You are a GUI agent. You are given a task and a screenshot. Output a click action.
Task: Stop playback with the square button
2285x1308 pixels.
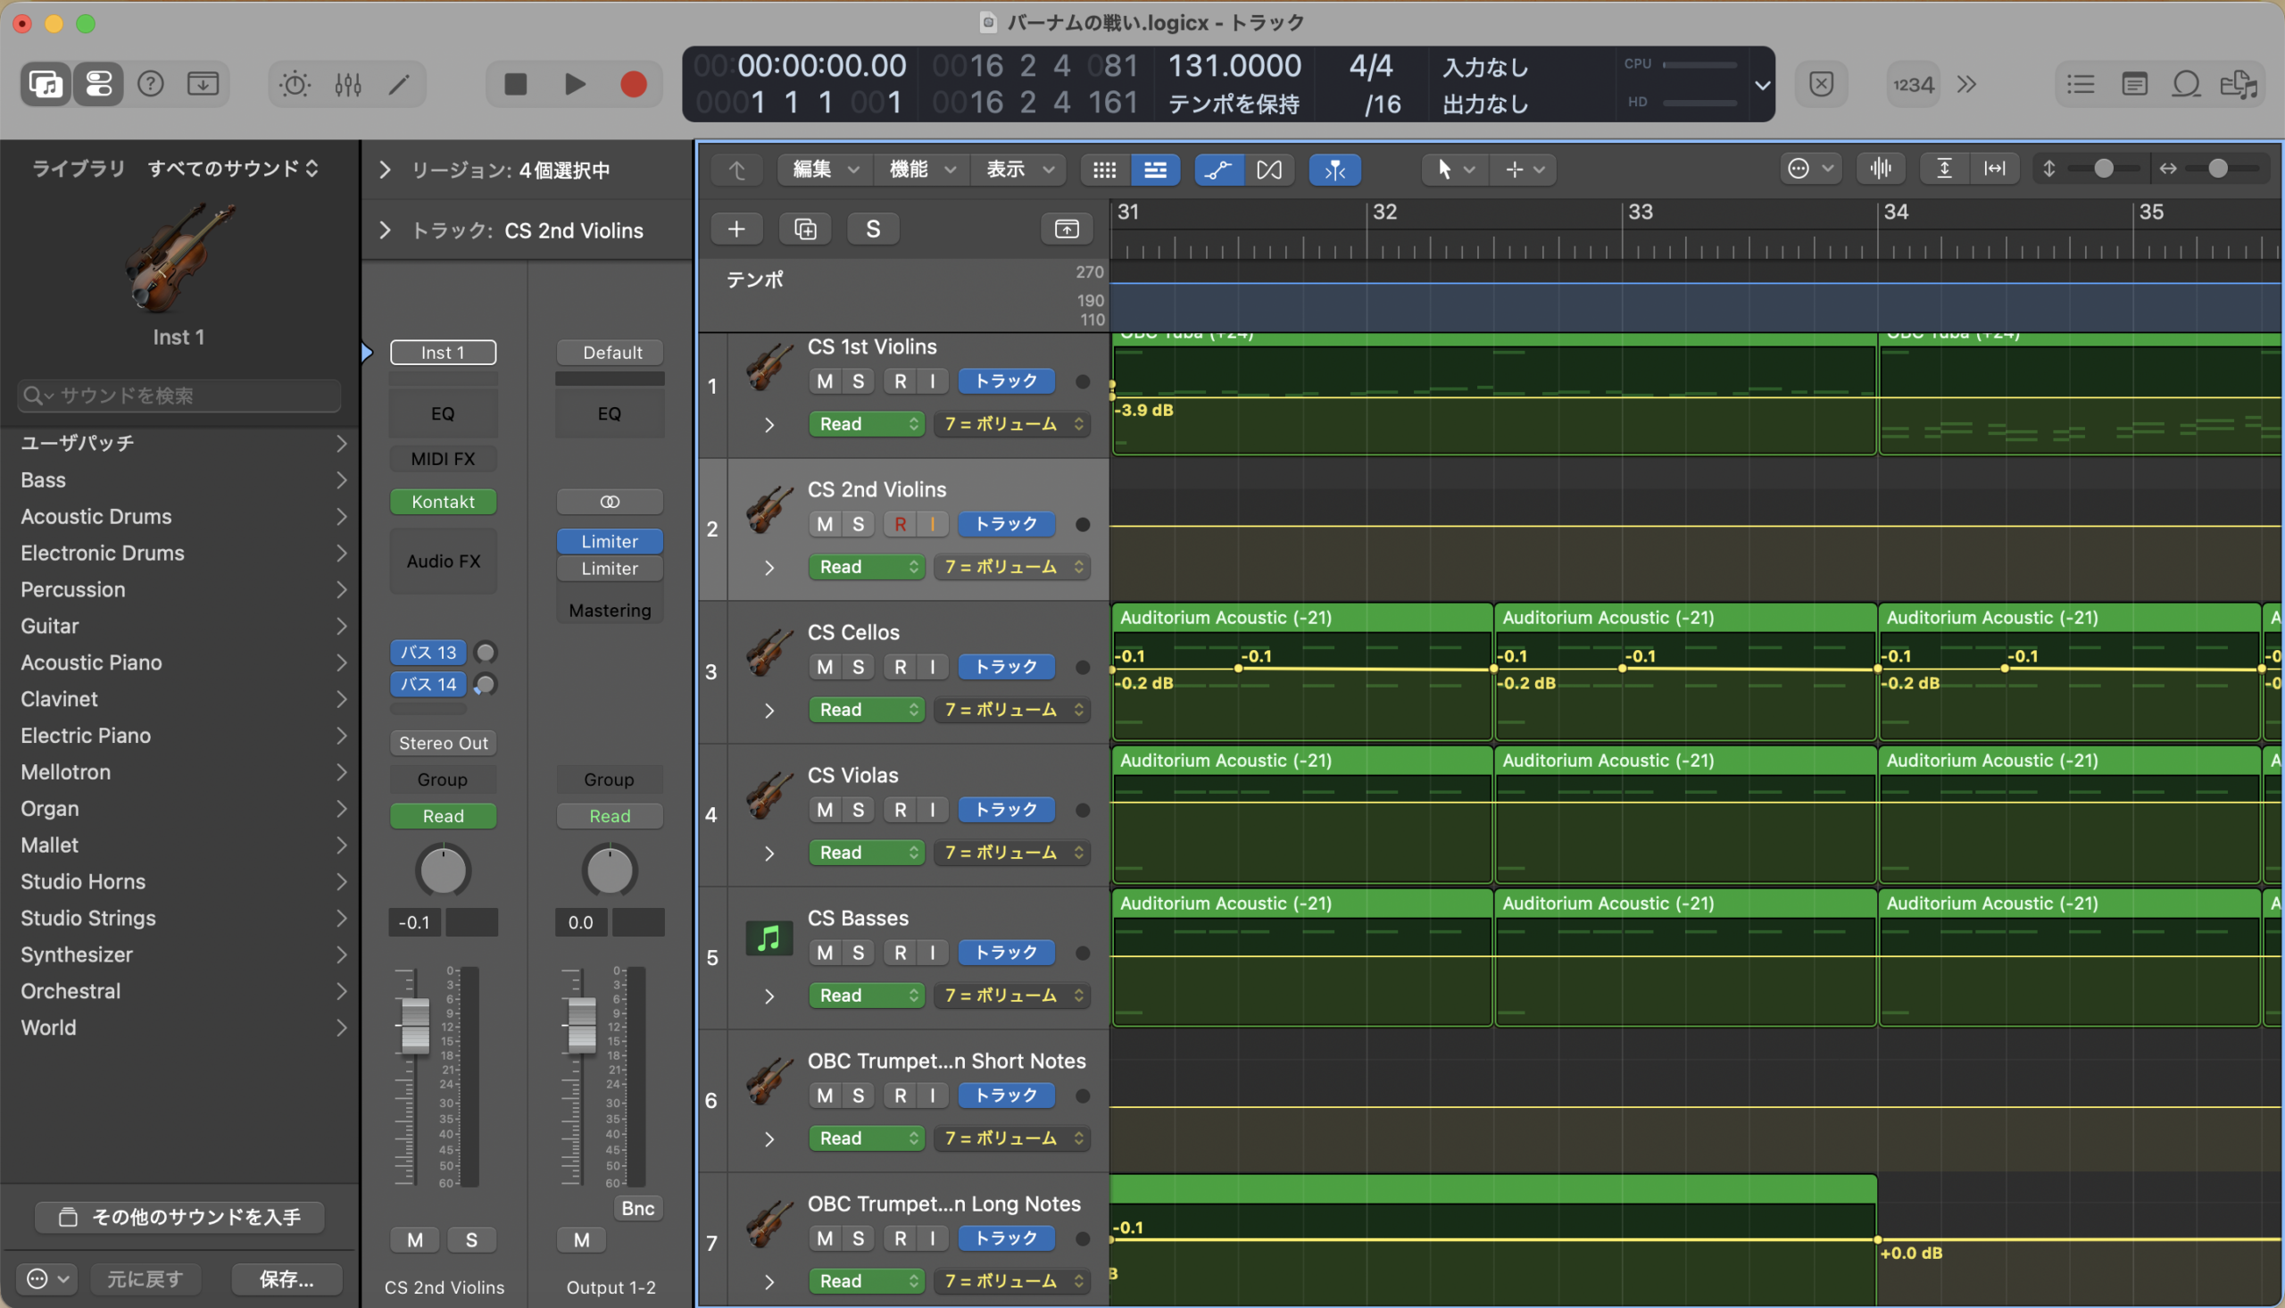(x=515, y=85)
